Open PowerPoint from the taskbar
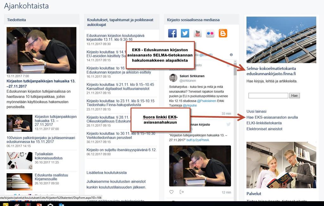The image size is (324, 206). click(x=39, y=204)
